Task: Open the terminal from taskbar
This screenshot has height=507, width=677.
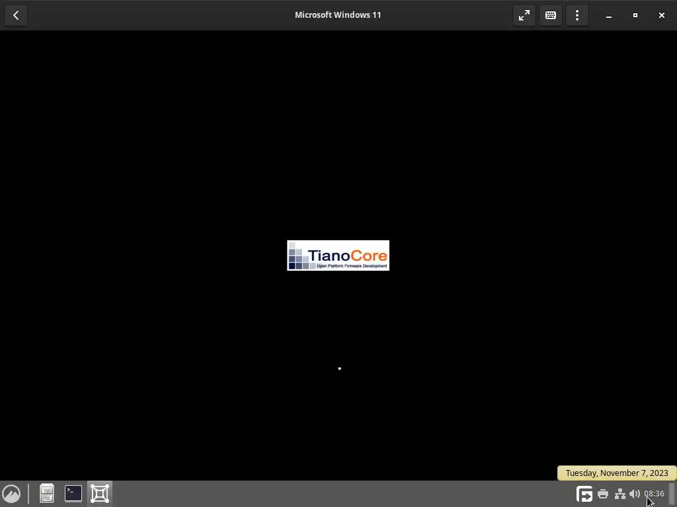Action: tap(73, 494)
